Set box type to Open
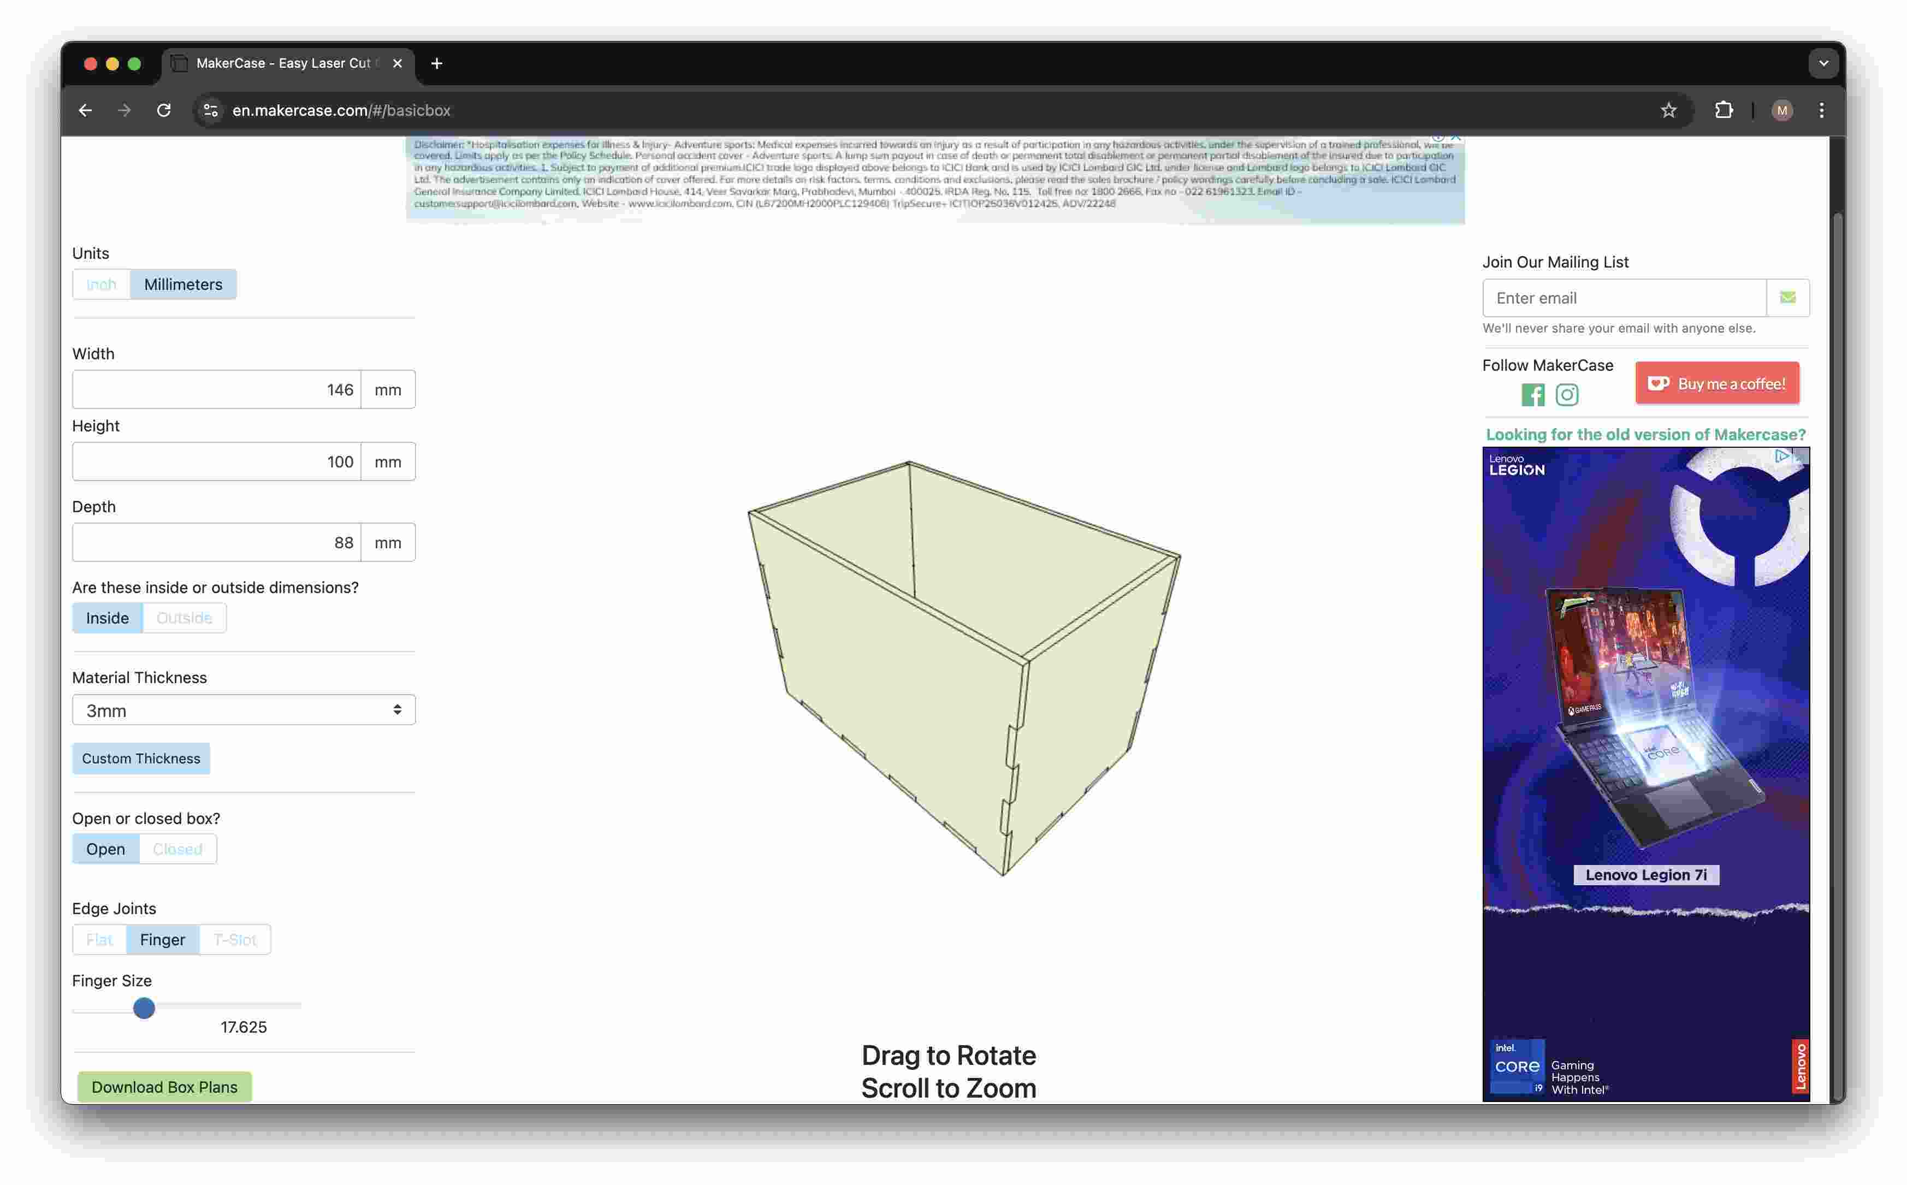Screen dimensions: 1907x1185 [106, 850]
